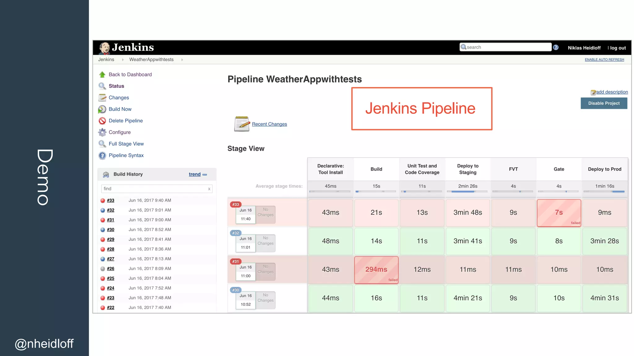Click the find field in Build History

[157, 189]
